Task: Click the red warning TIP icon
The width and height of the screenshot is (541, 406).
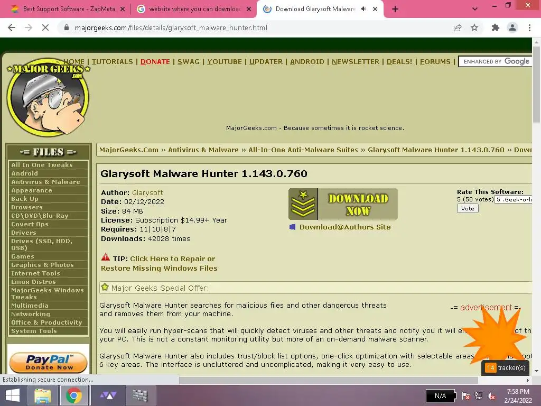Action: click(106, 257)
